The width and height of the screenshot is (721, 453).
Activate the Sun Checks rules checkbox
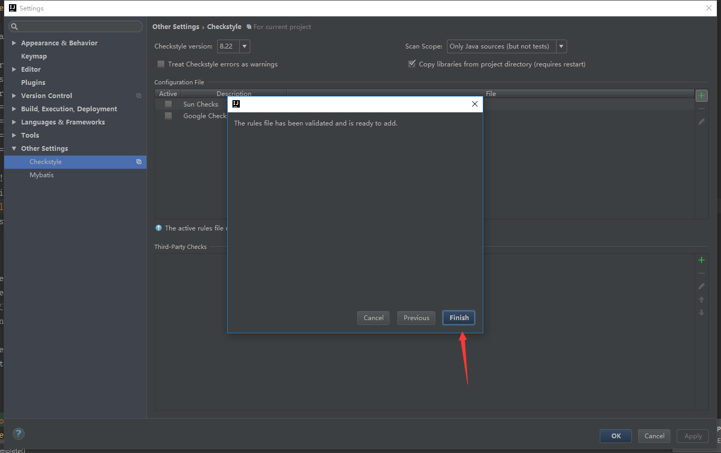(168, 104)
